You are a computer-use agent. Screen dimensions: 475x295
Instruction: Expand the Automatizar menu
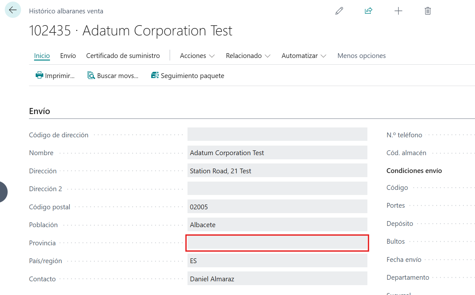pos(303,56)
